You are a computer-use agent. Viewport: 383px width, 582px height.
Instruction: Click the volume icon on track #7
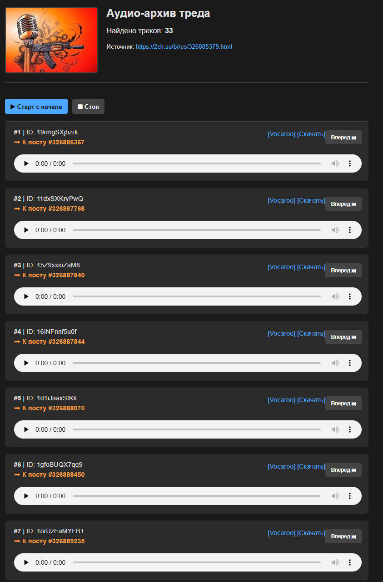point(335,562)
